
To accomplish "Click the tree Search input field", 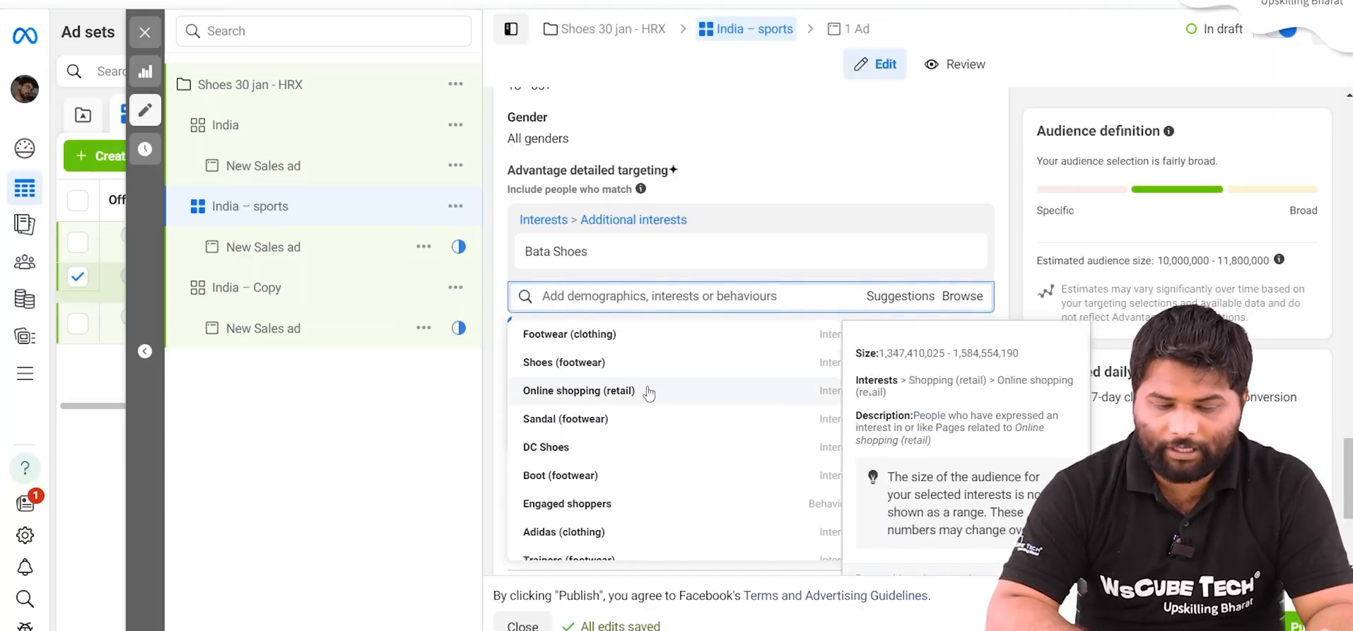I will coord(324,31).
